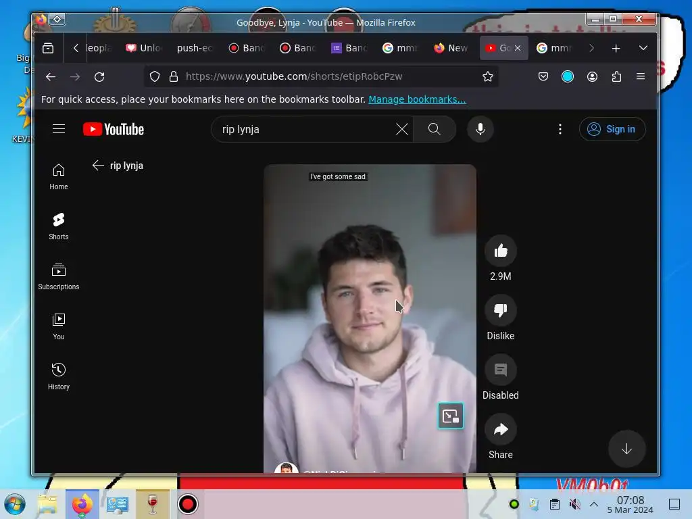
Task: Open the YouTube guide hamburger menu
Action: (x=59, y=129)
